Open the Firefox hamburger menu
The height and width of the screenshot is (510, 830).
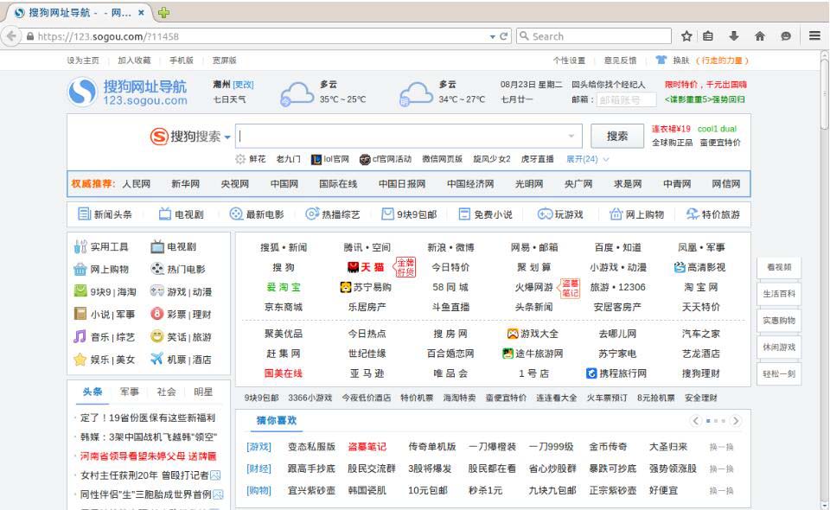[x=814, y=36]
